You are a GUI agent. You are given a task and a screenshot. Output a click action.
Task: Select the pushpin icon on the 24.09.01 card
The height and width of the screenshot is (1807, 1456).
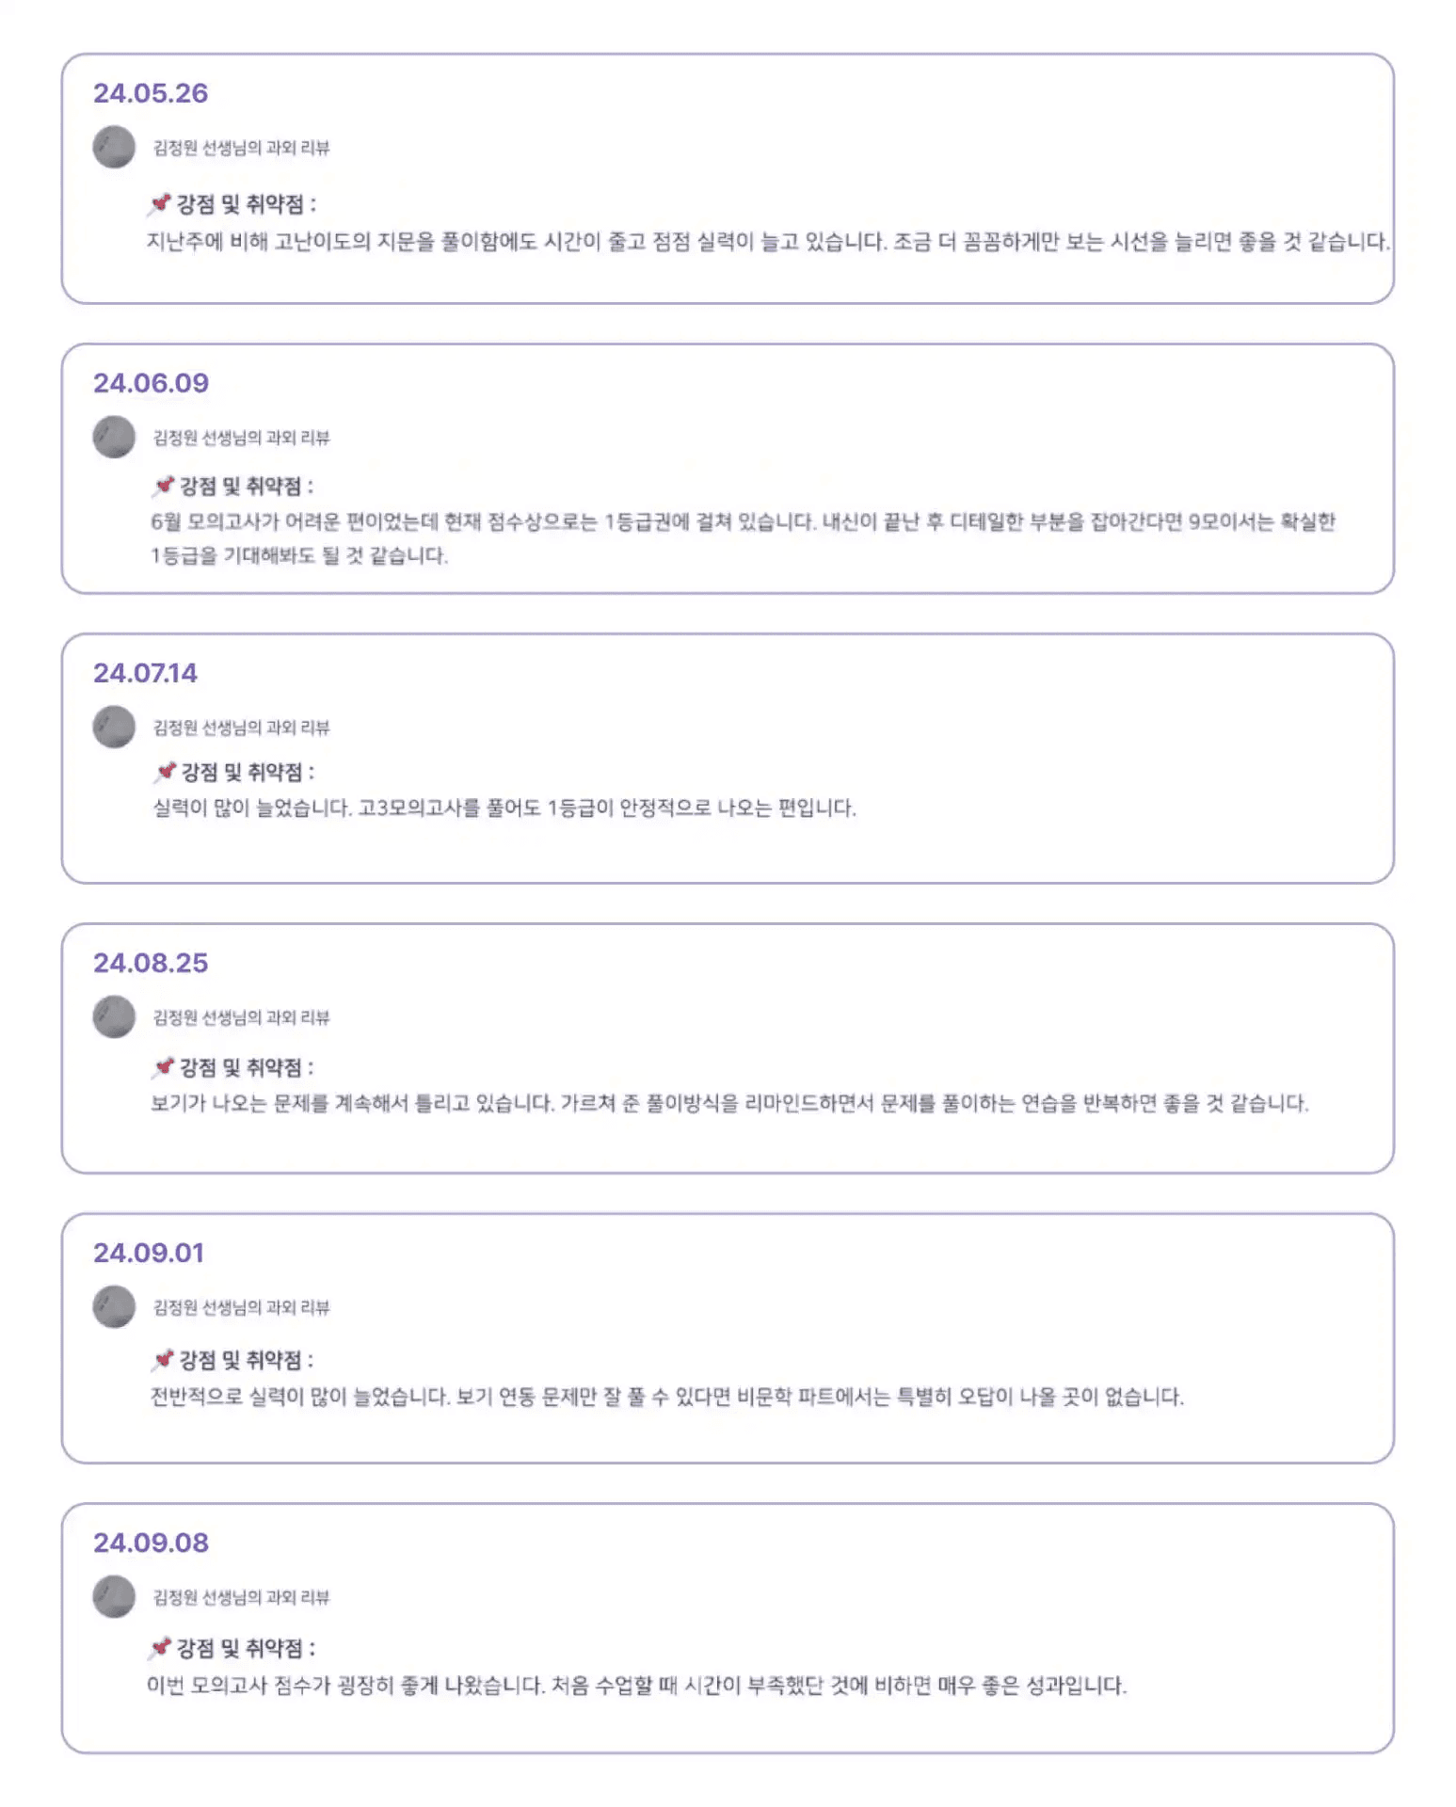[164, 1359]
